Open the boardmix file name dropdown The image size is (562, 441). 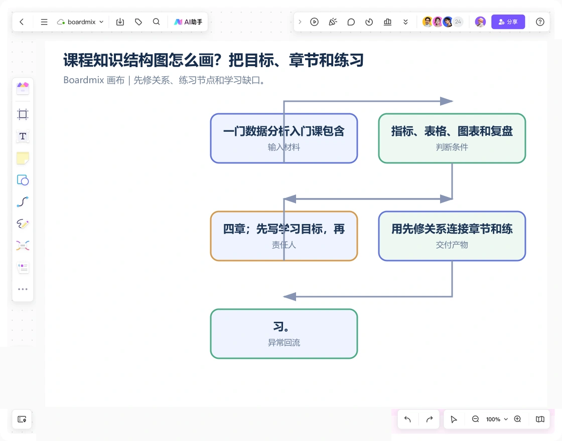click(80, 22)
